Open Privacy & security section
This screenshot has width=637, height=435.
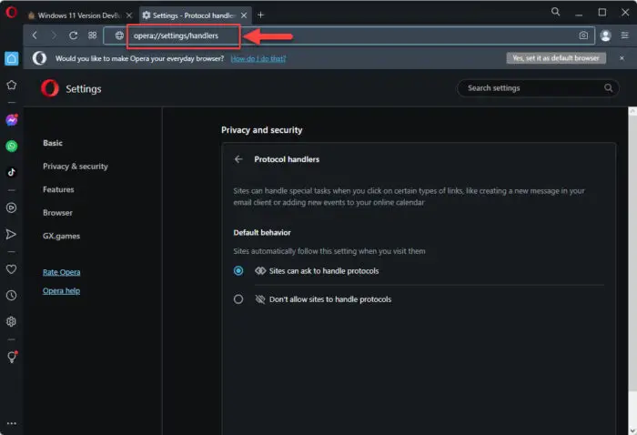click(76, 167)
